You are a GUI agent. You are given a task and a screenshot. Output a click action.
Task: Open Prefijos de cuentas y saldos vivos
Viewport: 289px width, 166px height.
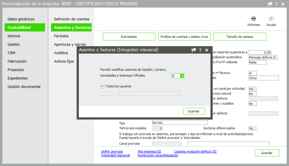pos(184,37)
